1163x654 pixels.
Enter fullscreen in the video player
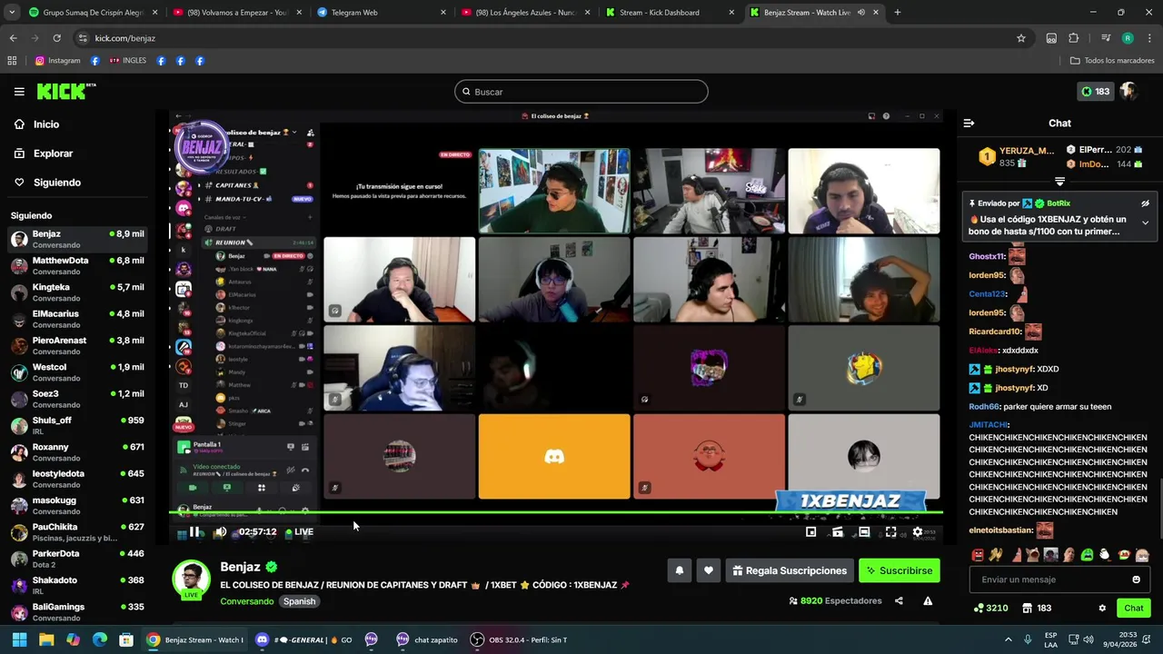click(890, 532)
